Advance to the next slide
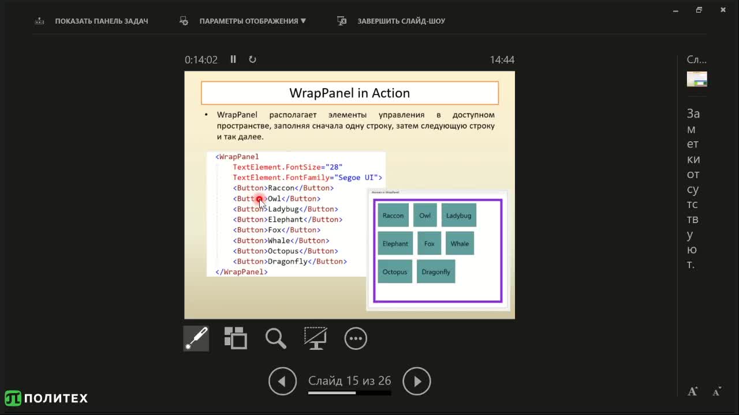 click(417, 381)
